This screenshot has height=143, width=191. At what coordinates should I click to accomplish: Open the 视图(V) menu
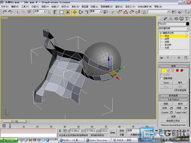[x=45, y=7]
